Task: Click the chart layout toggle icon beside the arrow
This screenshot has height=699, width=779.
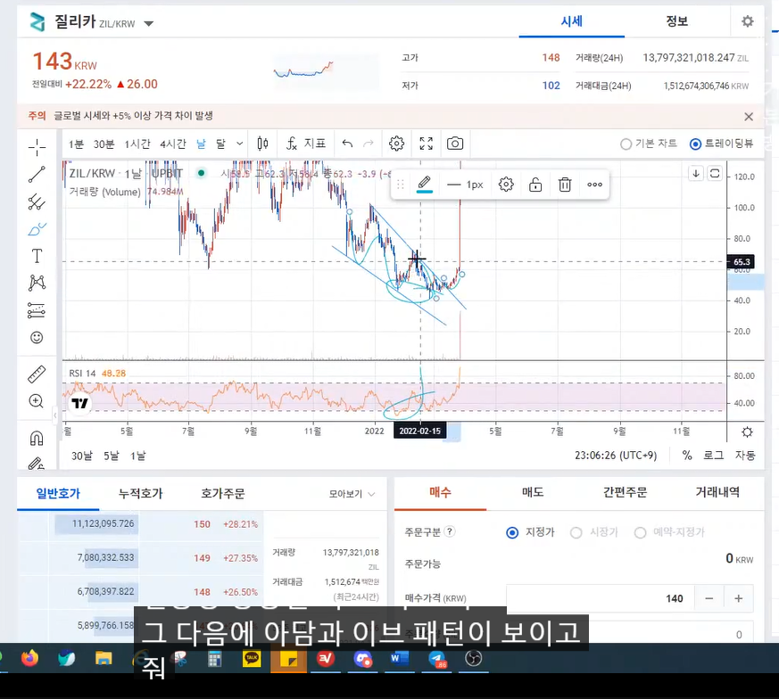Action: 715,173
